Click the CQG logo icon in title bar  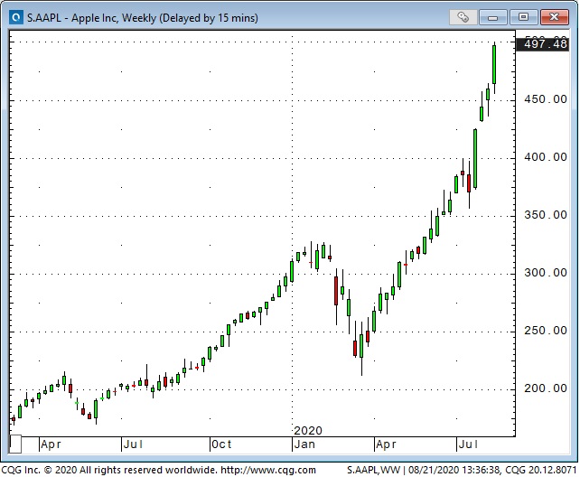click(x=16, y=17)
